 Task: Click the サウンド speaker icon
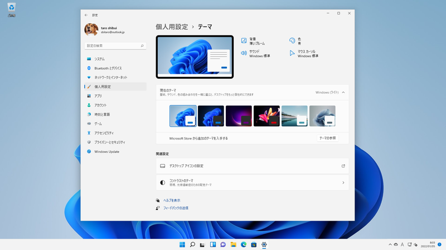click(244, 53)
